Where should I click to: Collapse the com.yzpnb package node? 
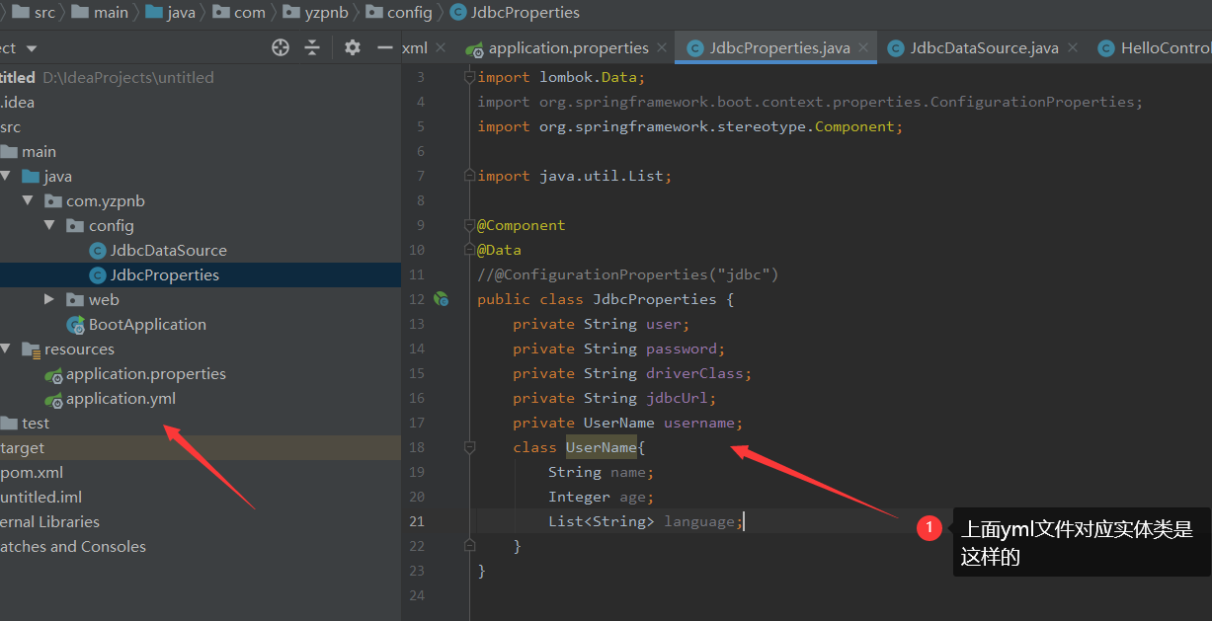[x=29, y=200]
